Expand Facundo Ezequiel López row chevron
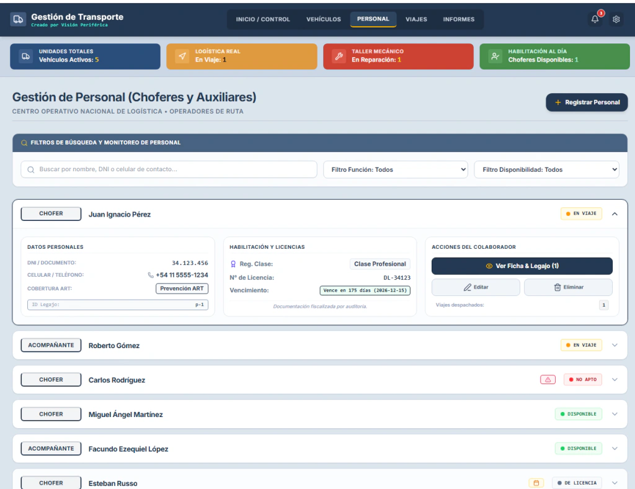The width and height of the screenshot is (635, 489). tap(615, 449)
